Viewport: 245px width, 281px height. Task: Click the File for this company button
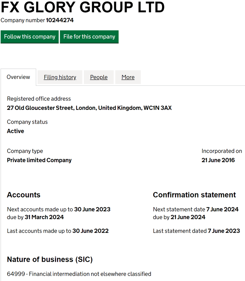point(89,36)
